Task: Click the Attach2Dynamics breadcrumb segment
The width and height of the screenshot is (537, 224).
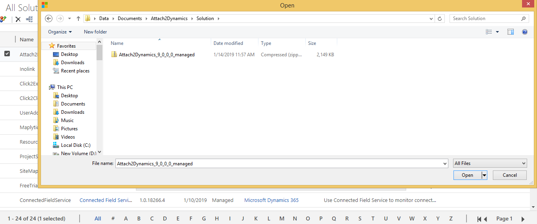Action: click(x=169, y=19)
